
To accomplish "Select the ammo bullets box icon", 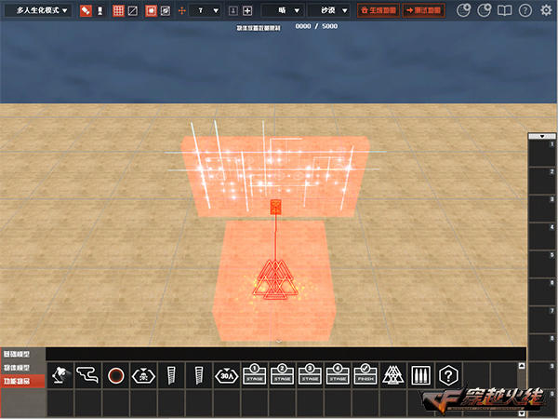I will [x=421, y=375].
